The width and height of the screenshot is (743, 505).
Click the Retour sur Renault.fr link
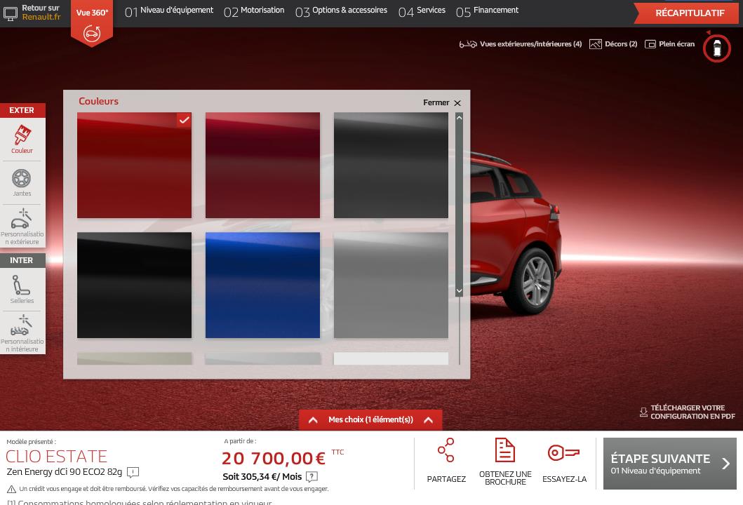point(41,13)
